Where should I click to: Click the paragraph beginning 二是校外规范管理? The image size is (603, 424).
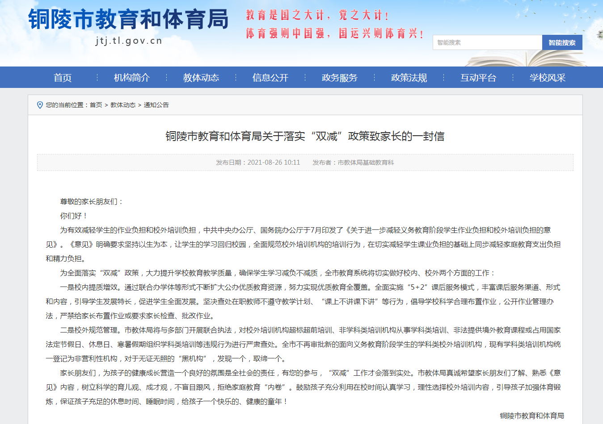point(303,345)
